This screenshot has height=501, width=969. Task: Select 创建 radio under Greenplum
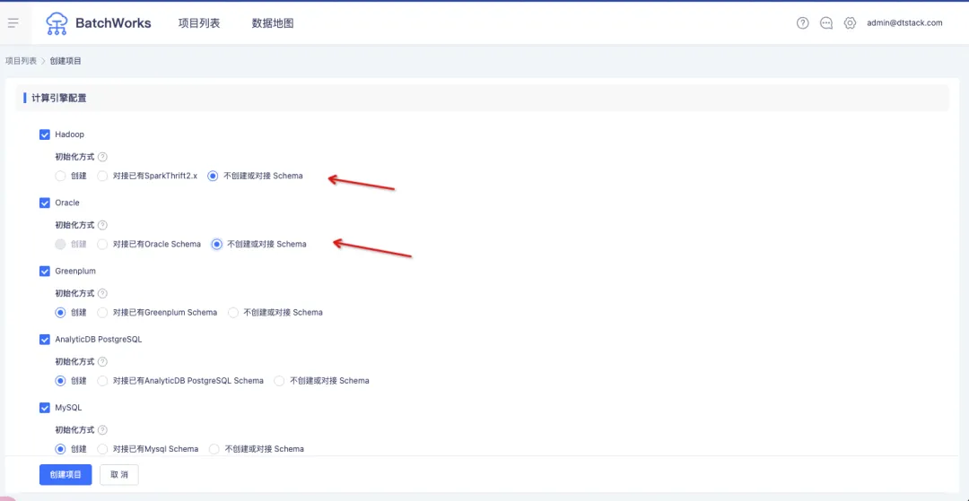(x=60, y=312)
